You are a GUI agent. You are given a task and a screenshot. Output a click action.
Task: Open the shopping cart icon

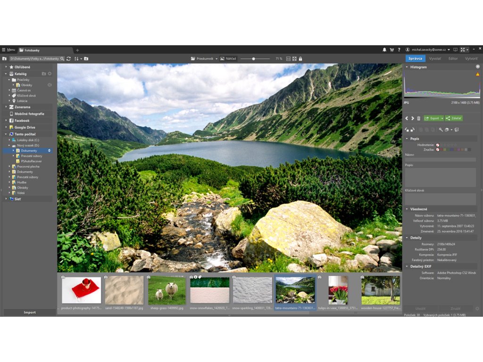click(392, 49)
